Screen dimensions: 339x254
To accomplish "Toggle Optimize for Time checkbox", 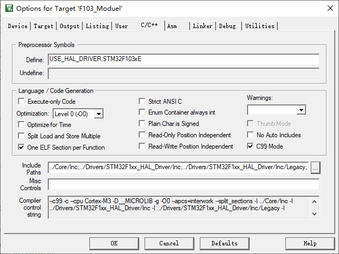I will pos(22,124).
